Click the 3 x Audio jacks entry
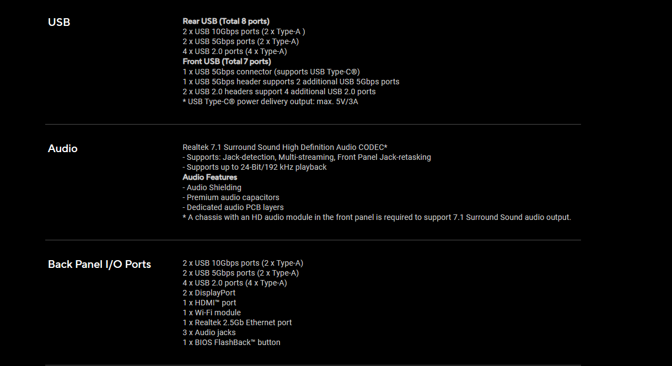 coord(209,332)
